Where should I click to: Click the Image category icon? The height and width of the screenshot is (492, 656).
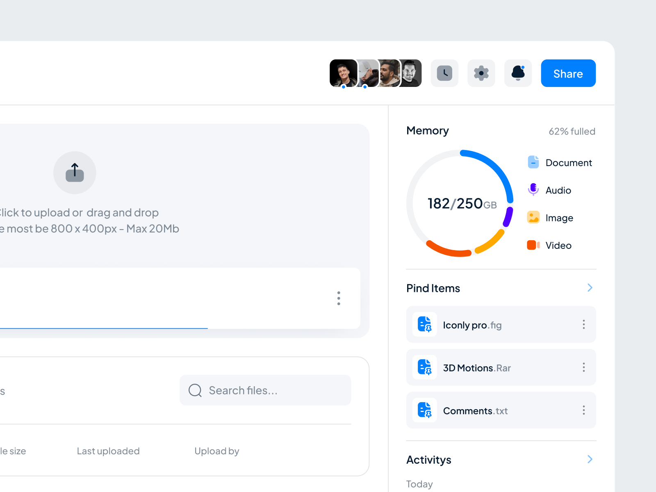(x=533, y=217)
